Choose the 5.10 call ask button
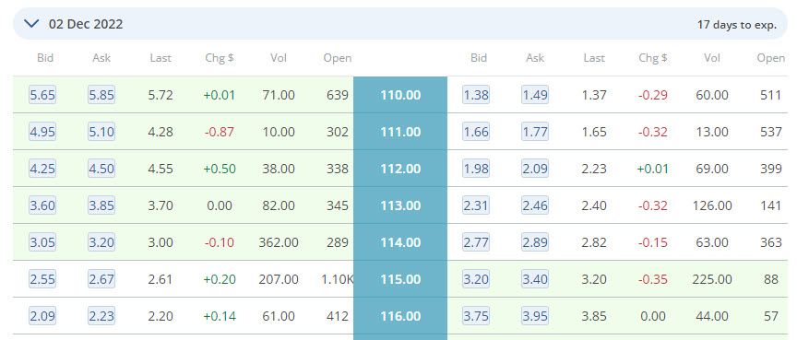Image resolution: width=797 pixels, height=340 pixels. [101, 132]
